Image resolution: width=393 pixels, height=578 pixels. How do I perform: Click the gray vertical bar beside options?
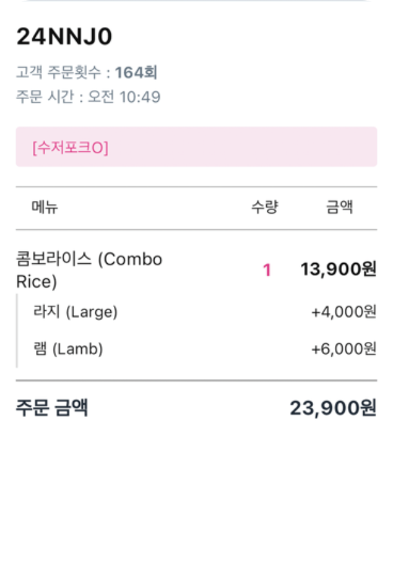tap(17, 330)
